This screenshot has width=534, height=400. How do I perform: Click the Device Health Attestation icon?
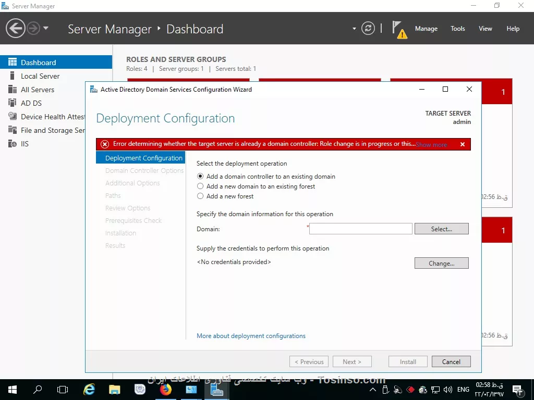coord(13,116)
